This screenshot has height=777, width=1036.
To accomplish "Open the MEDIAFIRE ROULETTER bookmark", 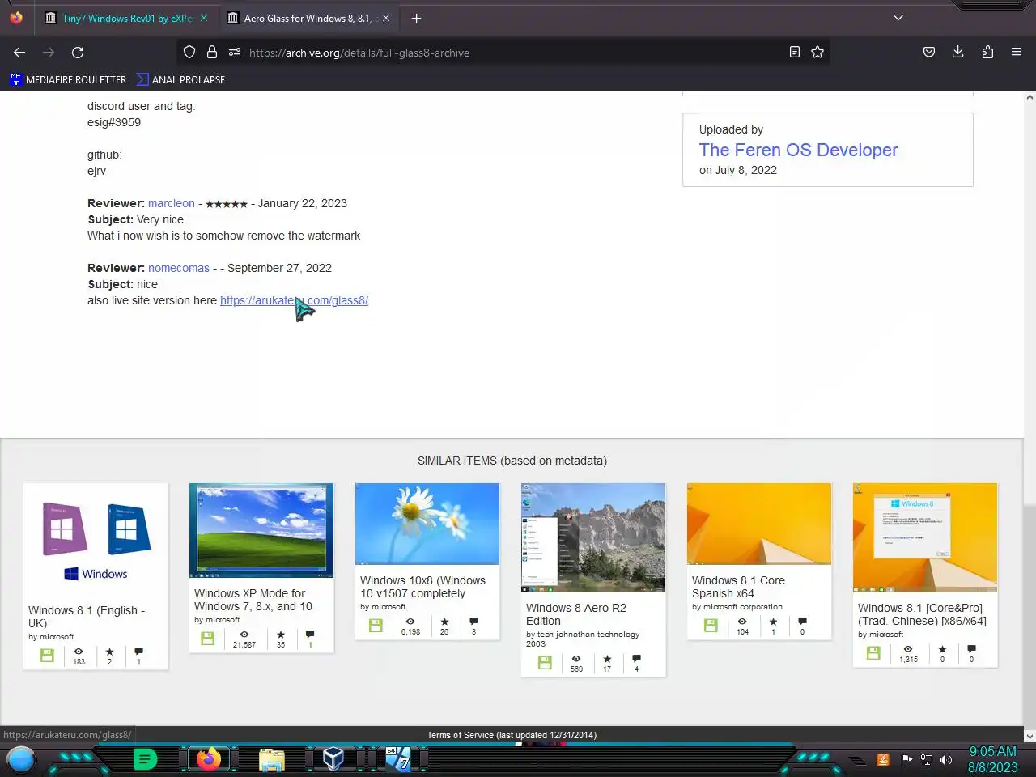I will [x=68, y=79].
